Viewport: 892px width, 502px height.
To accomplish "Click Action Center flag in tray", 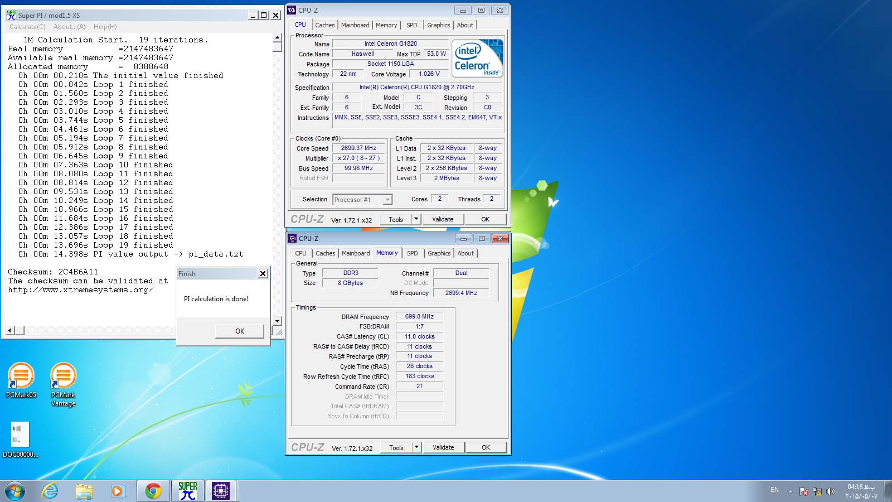I will (x=804, y=491).
